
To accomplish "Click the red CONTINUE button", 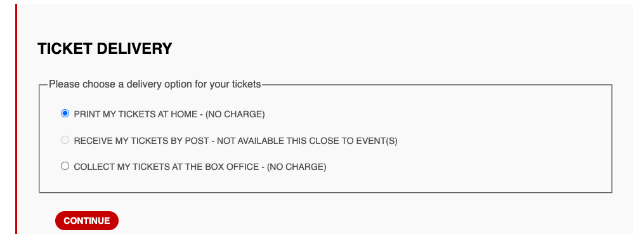I will [87, 221].
